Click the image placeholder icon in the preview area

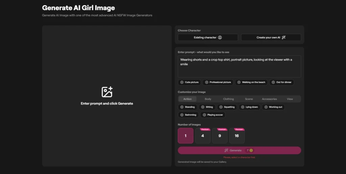(107, 92)
